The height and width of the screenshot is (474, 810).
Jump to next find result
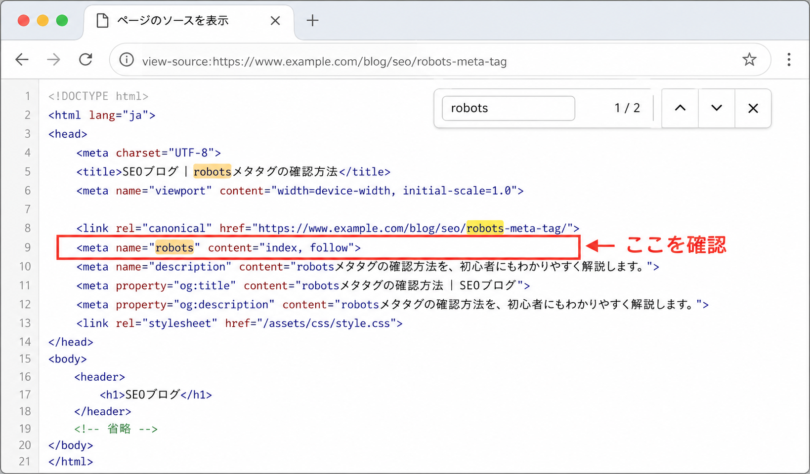(717, 108)
